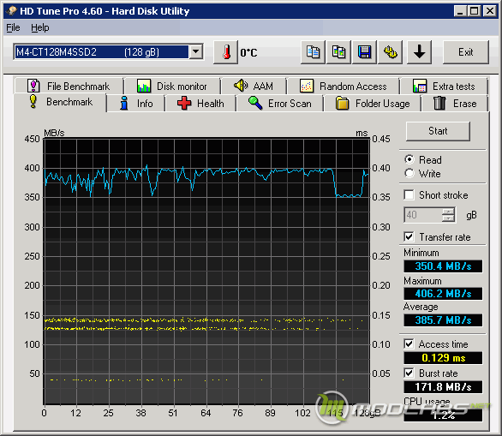Viewport: 502px width, 436px height.
Task: Open the Erase tab
Action: pyautogui.click(x=455, y=104)
